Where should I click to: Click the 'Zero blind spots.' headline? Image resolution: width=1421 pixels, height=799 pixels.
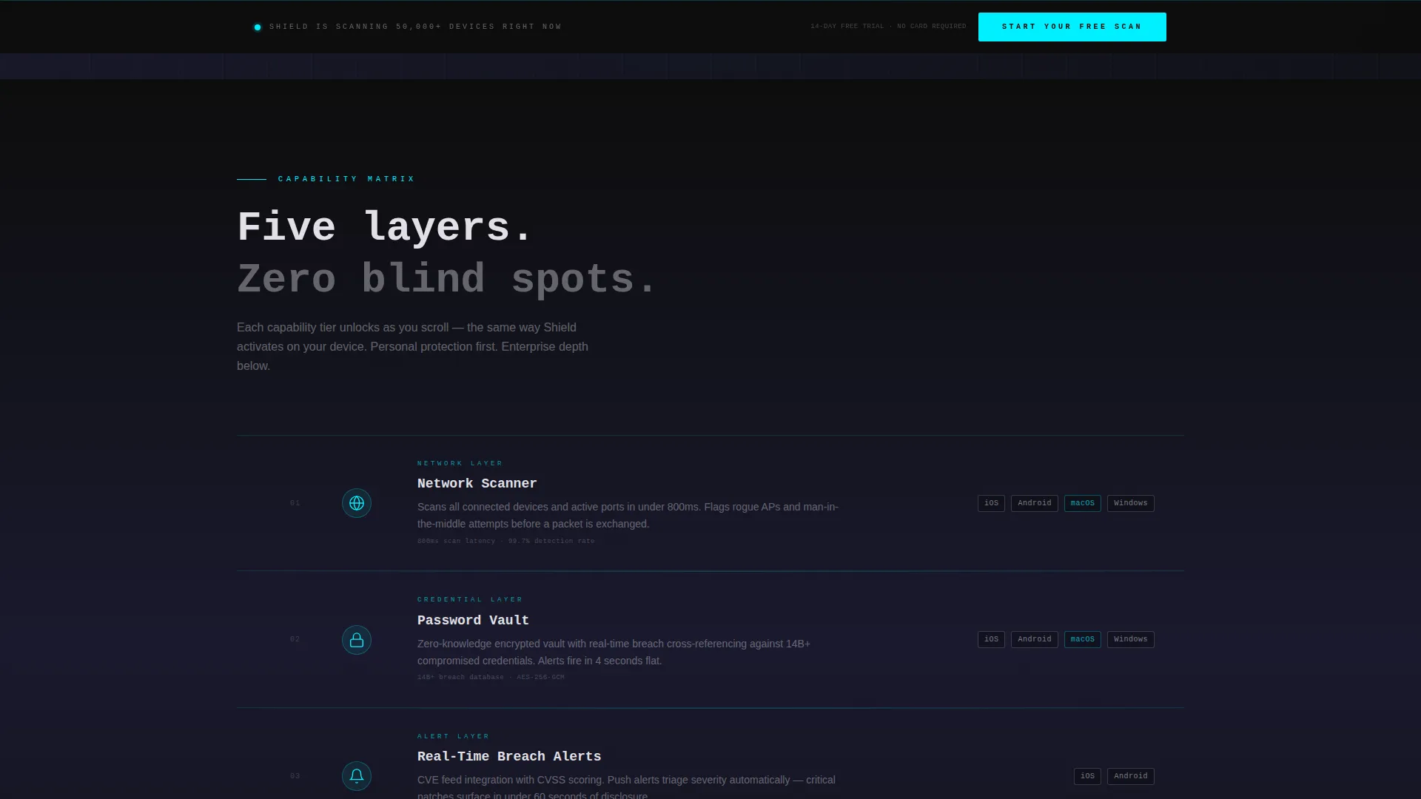tap(446, 279)
